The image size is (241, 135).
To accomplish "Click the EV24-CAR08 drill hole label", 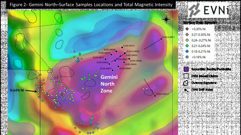I will click(133, 51).
